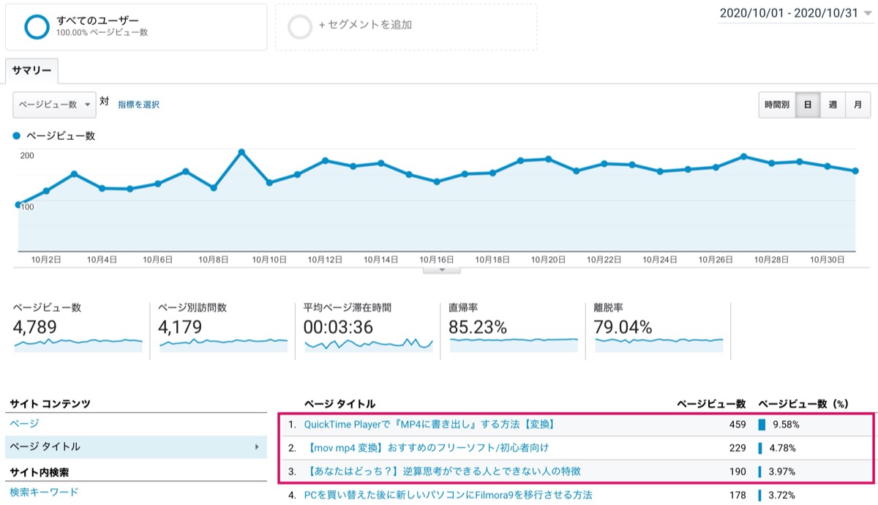Screen dimensions: 878x505
Task: Click the 10月20日 axis label on graph
Action: coord(548,259)
